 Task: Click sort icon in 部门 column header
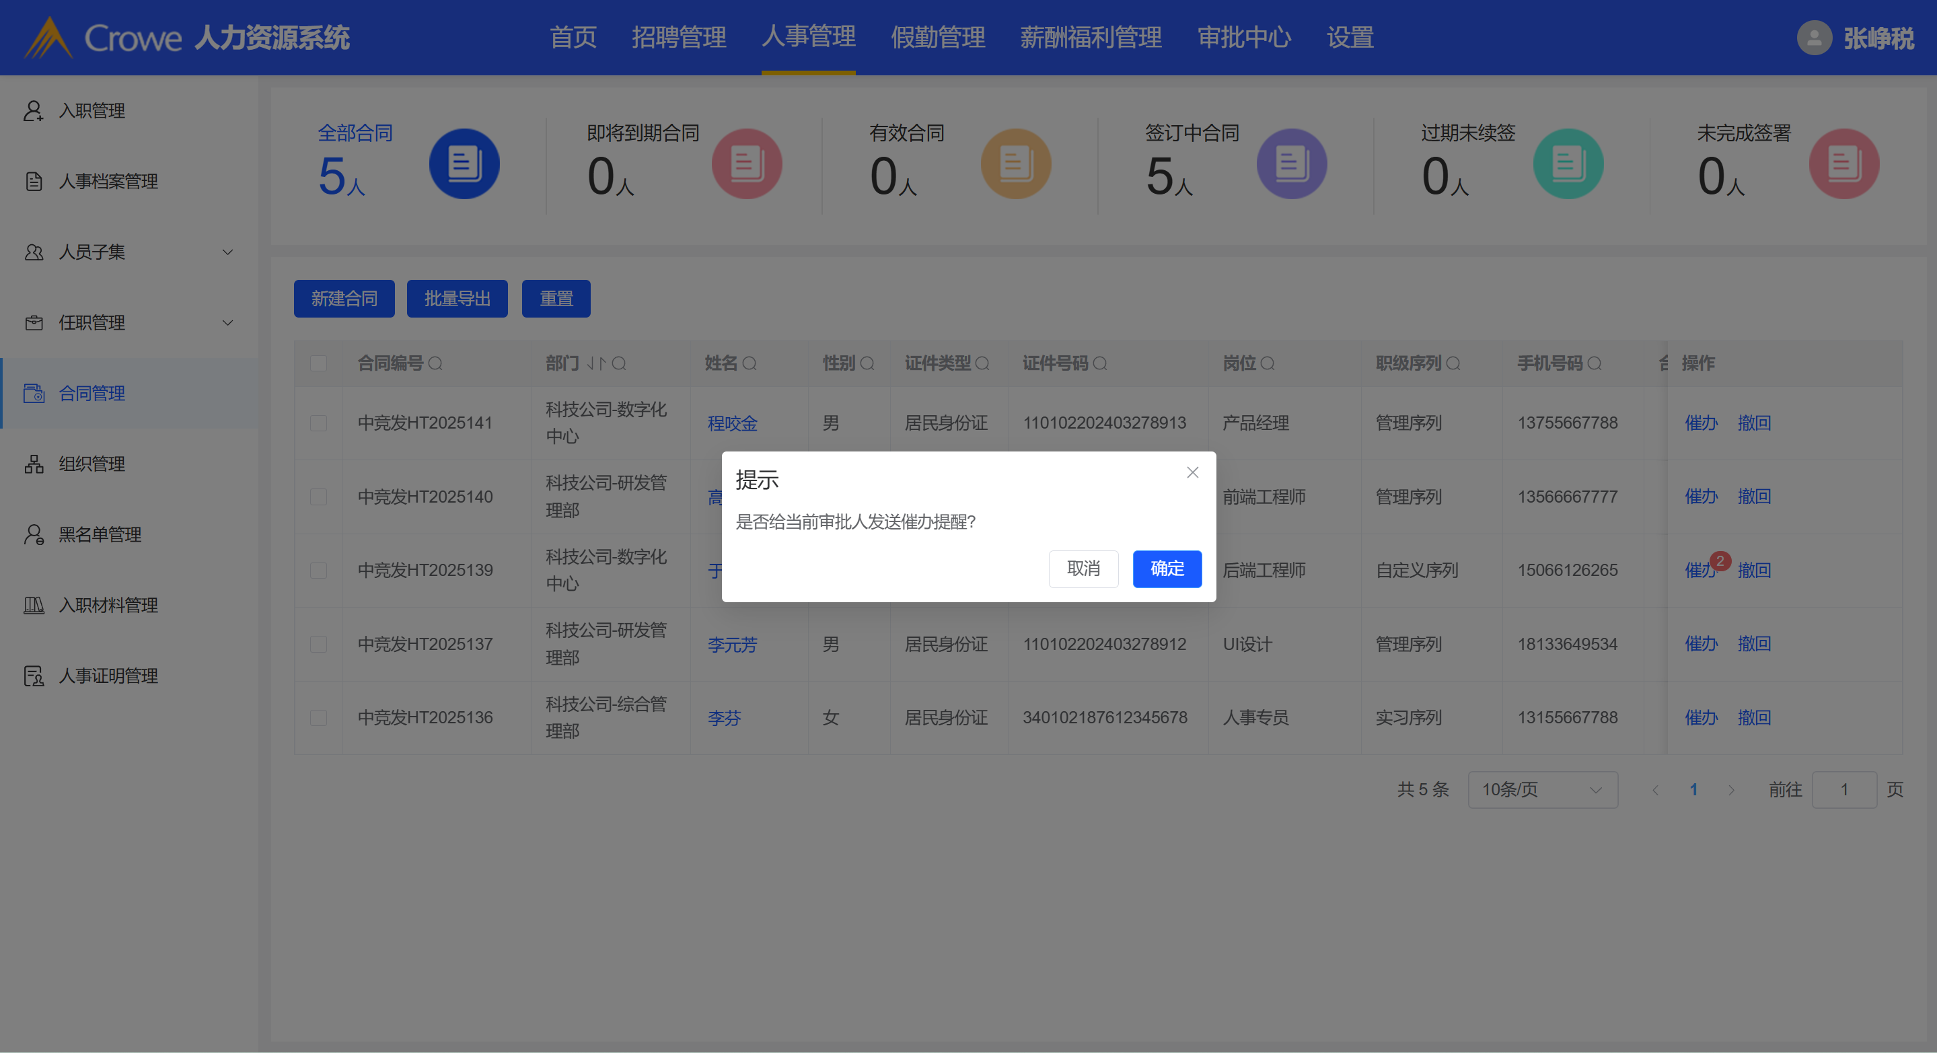595,364
